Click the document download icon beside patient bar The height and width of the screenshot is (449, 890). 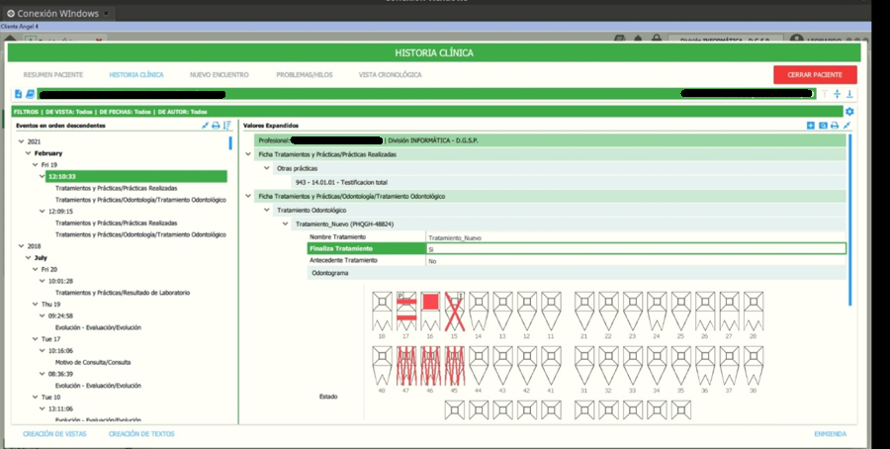18,94
